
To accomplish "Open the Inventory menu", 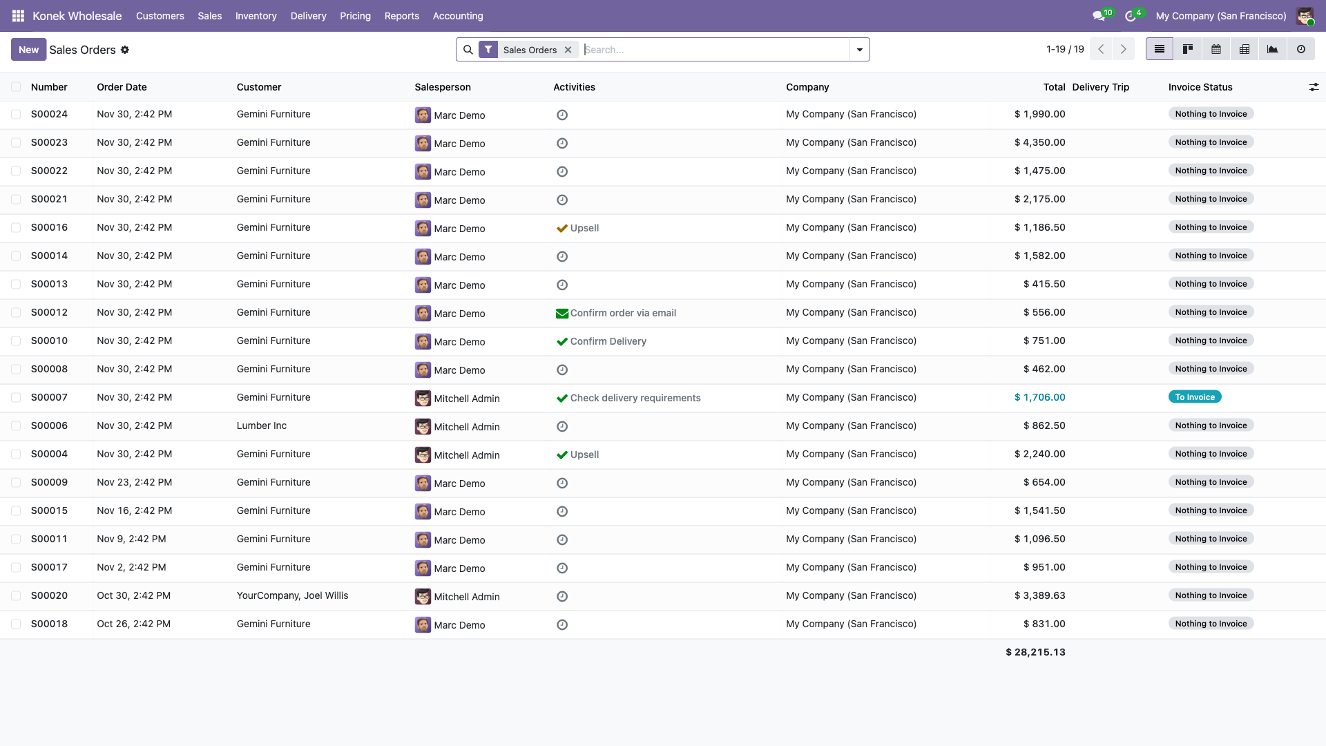I will click(256, 16).
